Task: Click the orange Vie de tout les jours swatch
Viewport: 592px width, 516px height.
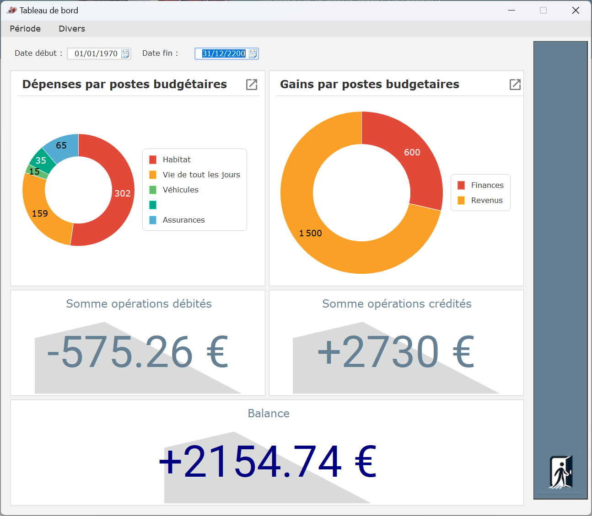Action: point(153,175)
